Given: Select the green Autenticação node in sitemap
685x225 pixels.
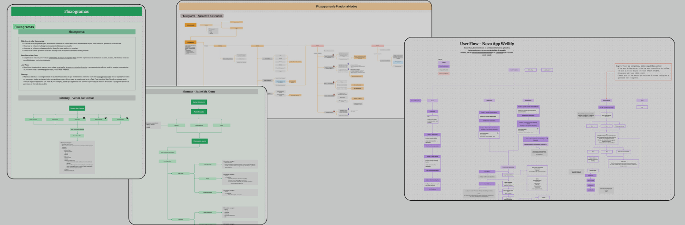Looking at the screenshot, I should [198, 112].
